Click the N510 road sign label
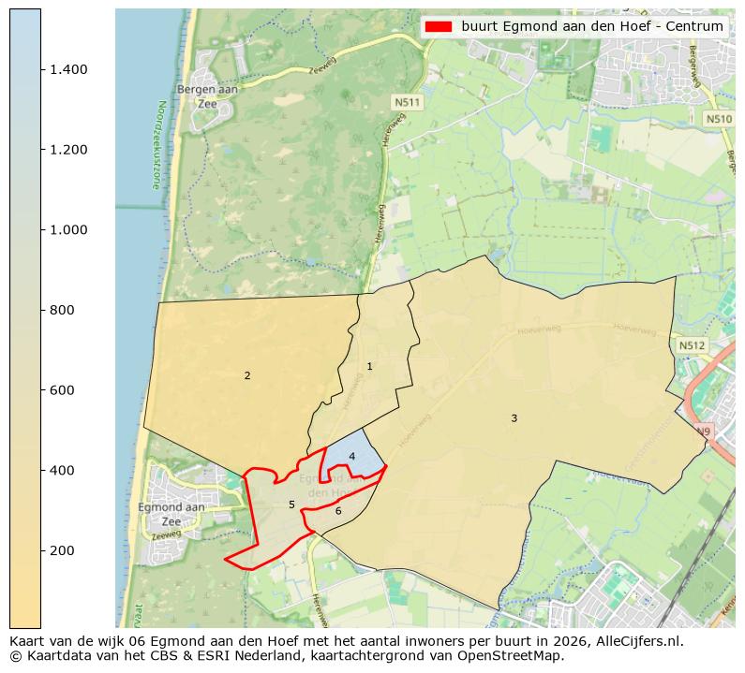This screenshot has height=673, width=745. tap(719, 119)
